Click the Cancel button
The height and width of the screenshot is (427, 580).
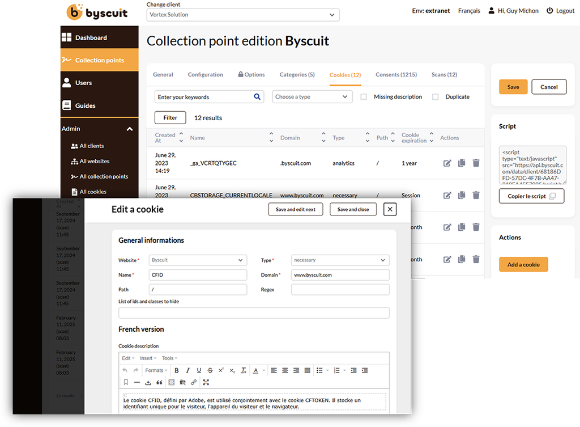[549, 87]
